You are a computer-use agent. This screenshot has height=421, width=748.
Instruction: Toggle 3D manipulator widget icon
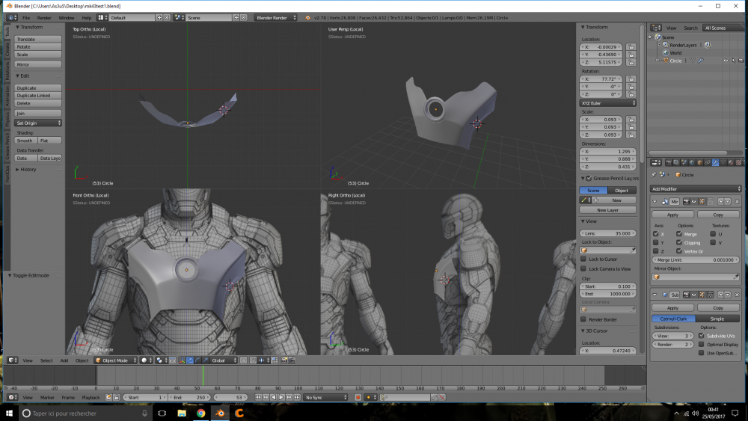click(x=182, y=360)
